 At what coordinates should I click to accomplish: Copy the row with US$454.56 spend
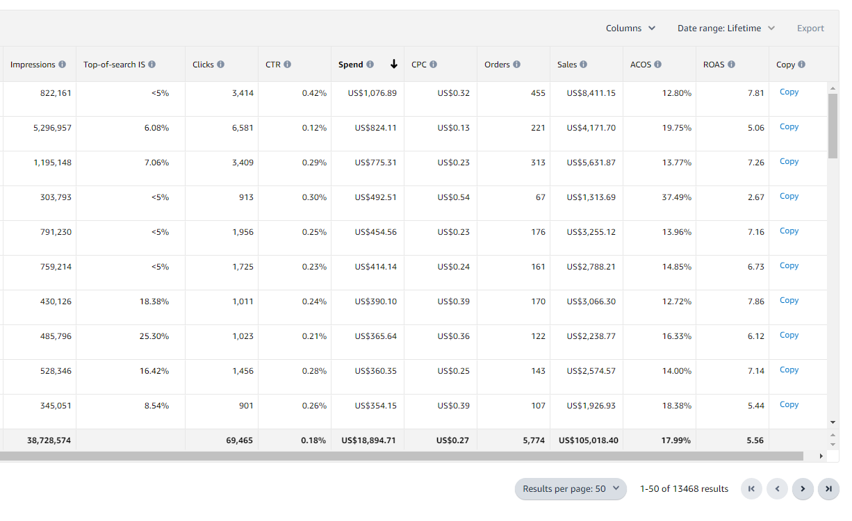(x=789, y=231)
